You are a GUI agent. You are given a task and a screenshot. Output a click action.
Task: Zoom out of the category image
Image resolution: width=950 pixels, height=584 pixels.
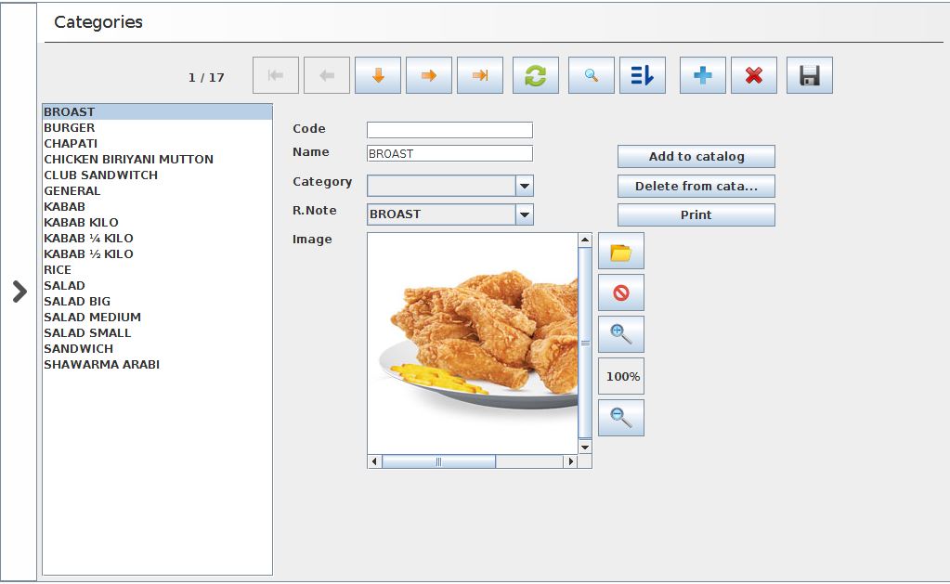621,418
